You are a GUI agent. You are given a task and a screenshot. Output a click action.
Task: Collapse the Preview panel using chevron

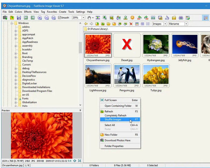tap(80, 110)
